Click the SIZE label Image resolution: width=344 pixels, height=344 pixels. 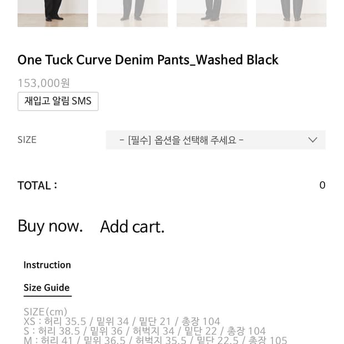pyautogui.click(x=27, y=140)
